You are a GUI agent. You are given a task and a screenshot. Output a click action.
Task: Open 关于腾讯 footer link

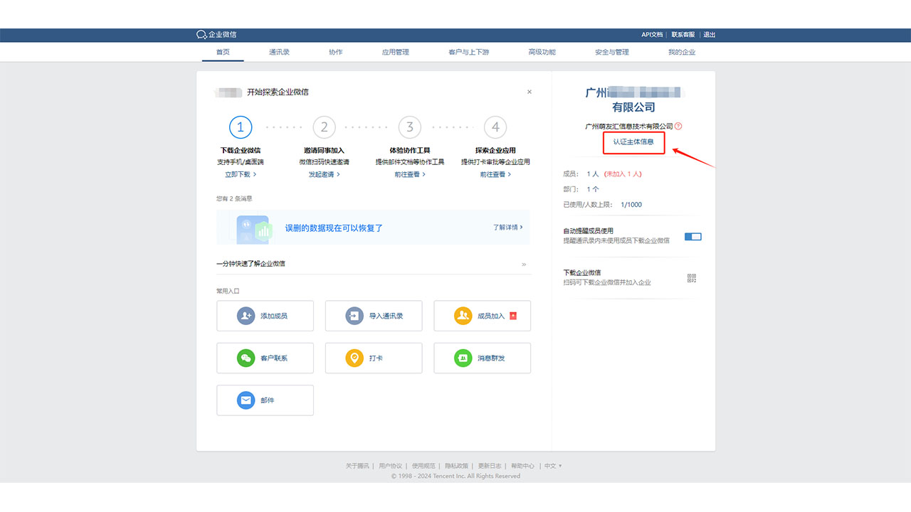(357, 466)
